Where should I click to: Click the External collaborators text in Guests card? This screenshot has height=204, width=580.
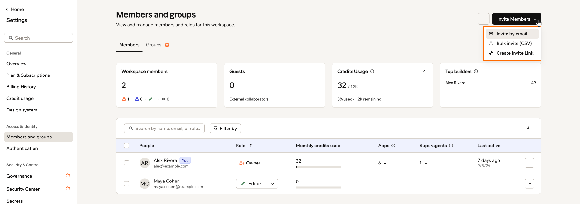(x=249, y=99)
